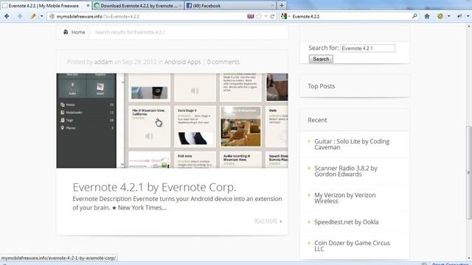Viewport: 472px width, 265px height.
Task: Go forward with the browser forward arrow
Action: click(x=20, y=16)
